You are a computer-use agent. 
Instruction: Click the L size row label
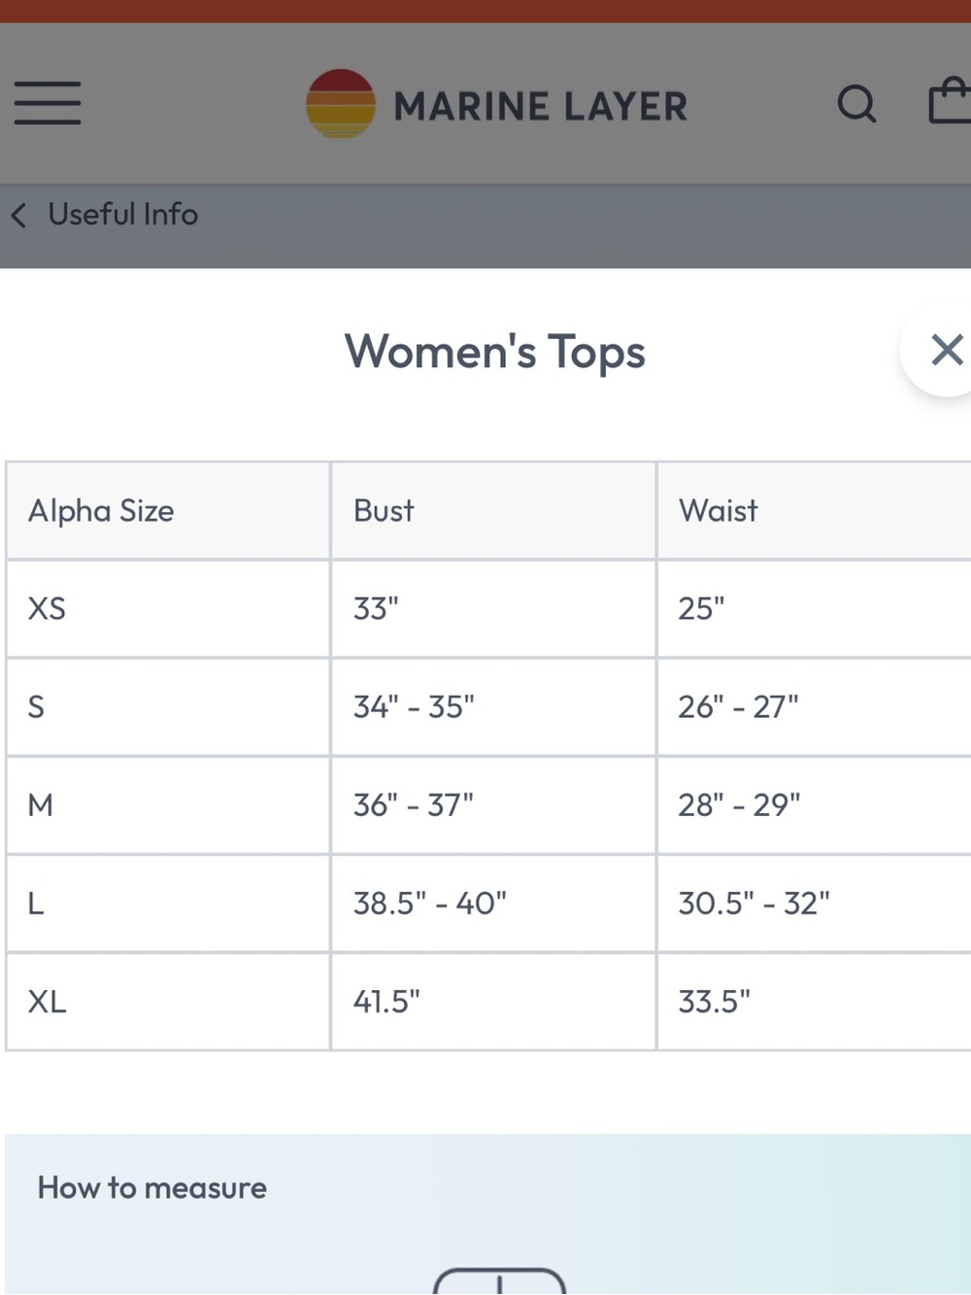36,903
